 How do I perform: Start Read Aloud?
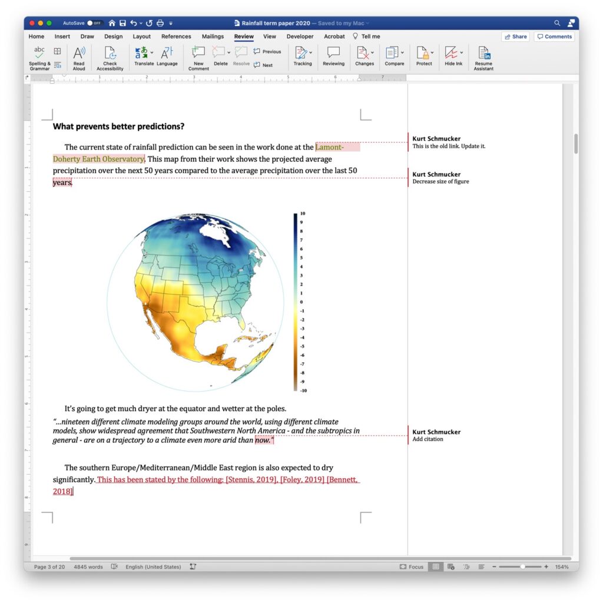[x=79, y=58]
